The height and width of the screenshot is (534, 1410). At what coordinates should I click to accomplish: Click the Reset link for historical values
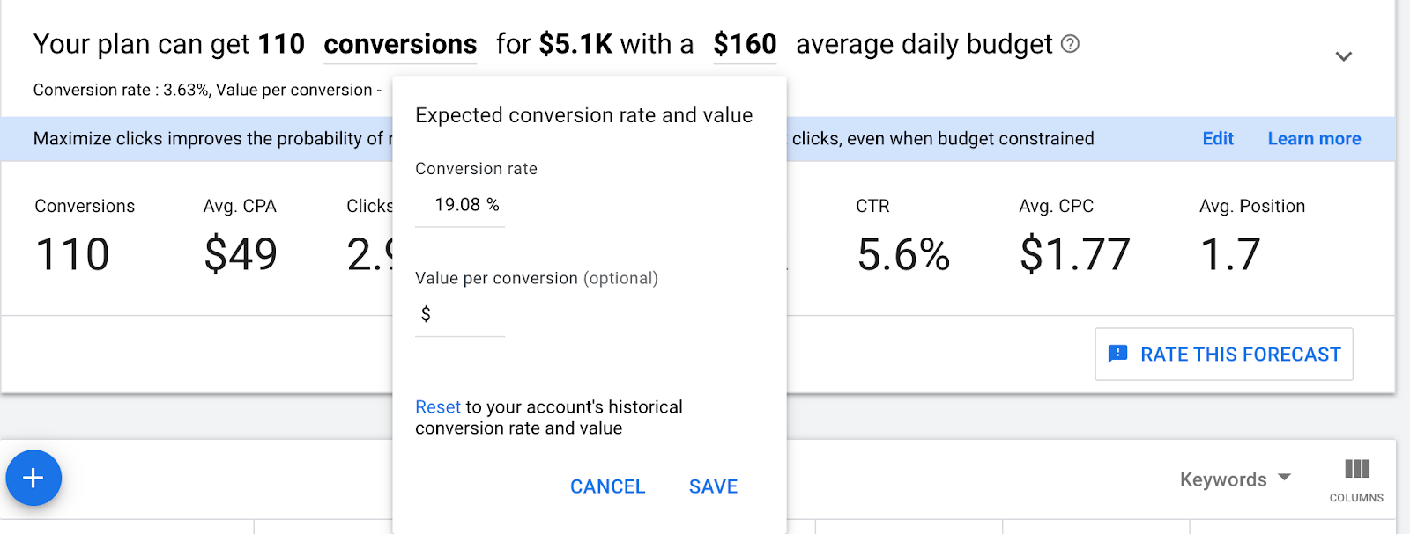click(x=438, y=407)
